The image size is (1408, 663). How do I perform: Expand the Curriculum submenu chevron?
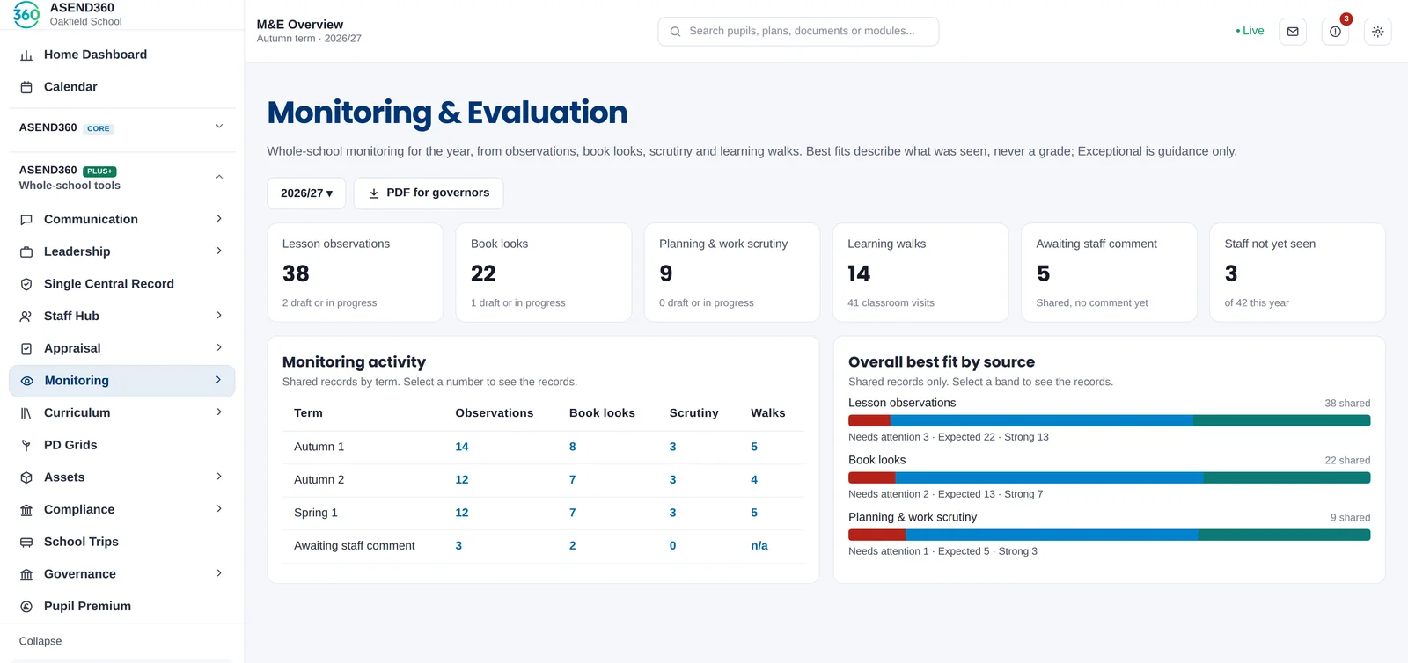(x=219, y=412)
